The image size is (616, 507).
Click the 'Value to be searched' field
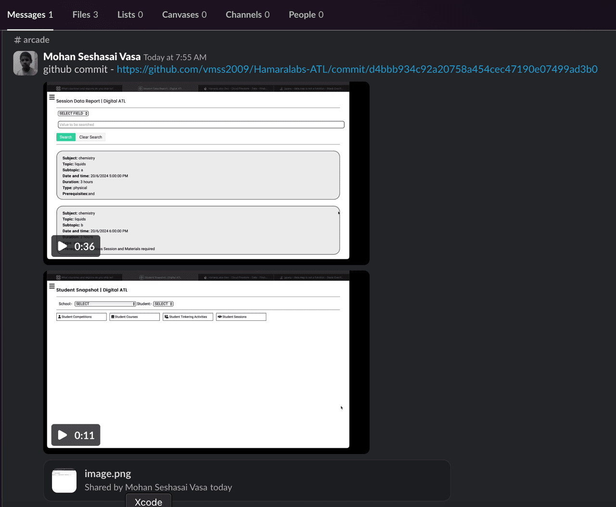[201, 125]
